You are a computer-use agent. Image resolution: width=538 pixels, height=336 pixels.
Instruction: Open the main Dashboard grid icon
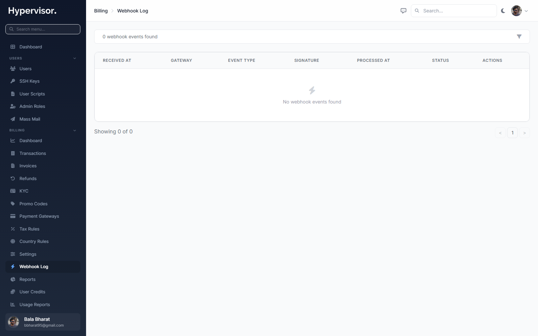(x=13, y=47)
